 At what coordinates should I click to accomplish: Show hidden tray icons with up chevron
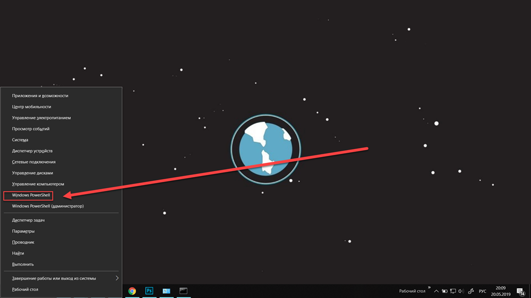point(436,291)
